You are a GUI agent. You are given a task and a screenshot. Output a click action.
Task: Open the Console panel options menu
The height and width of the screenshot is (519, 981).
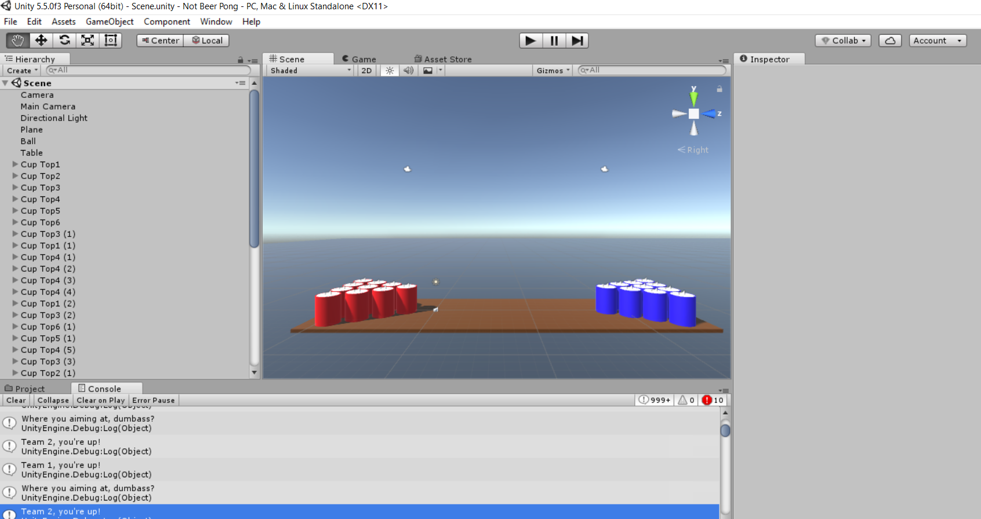tap(724, 390)
